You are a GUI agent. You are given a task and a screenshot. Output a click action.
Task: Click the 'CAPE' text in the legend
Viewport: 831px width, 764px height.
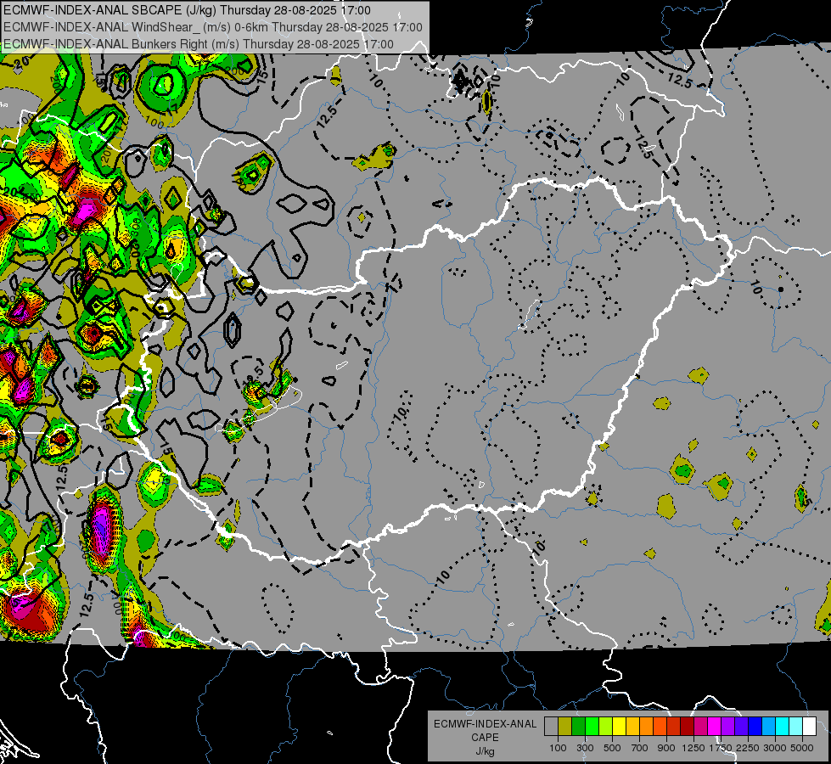(x=485, y=738)
